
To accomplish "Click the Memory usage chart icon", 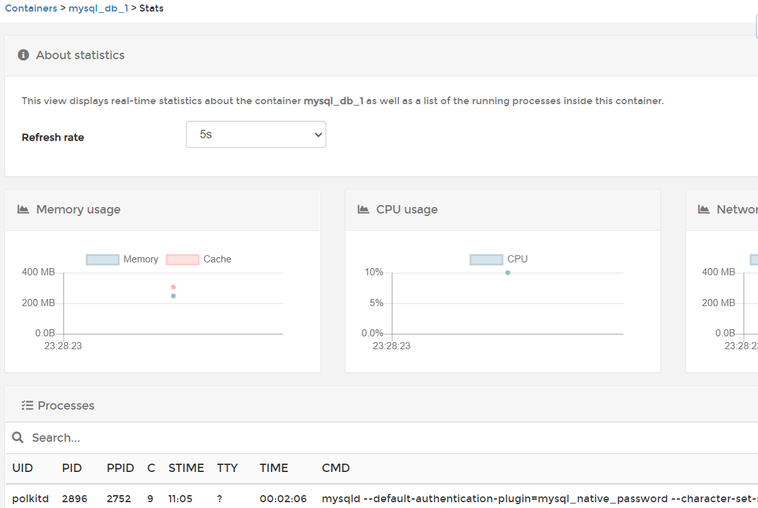I will point(23,209).
